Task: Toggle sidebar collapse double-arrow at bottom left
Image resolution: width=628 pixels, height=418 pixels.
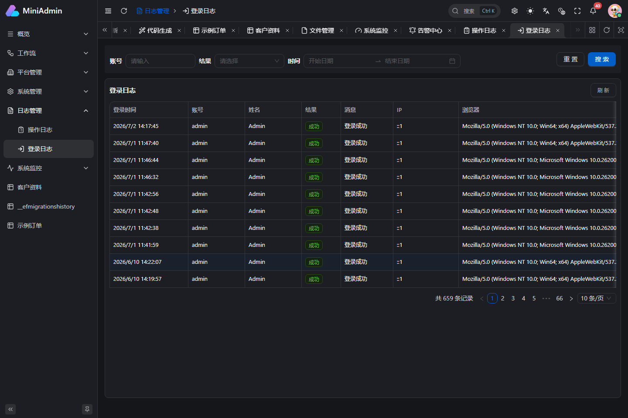Action: [10, 409]
